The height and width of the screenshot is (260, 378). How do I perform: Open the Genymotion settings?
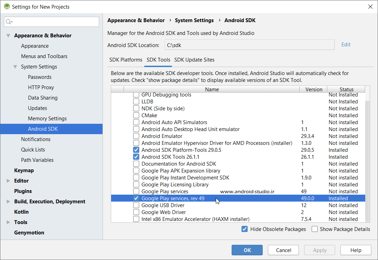pyautogui.click(x=29, y=233)
